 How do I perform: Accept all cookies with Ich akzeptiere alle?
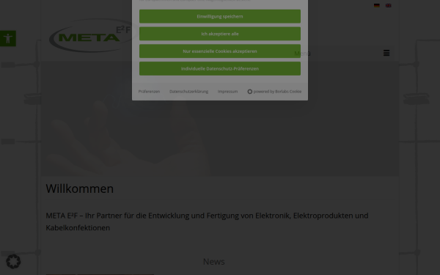[x=220, y=34]
